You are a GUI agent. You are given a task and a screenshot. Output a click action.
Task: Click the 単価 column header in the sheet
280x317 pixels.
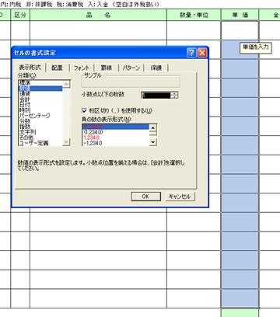click(x=240, y=15)
